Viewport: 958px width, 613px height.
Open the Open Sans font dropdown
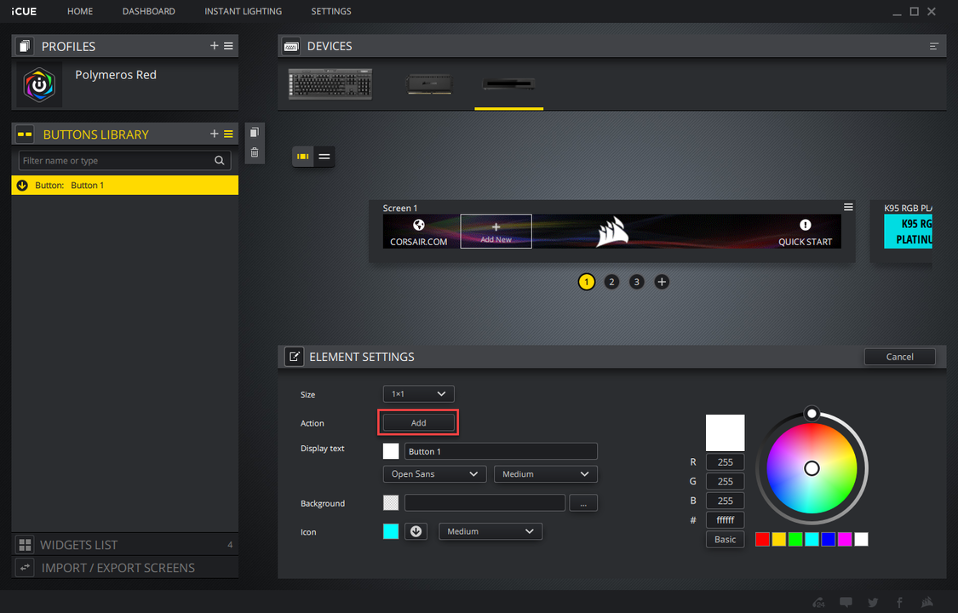click(x=434, y=473)
